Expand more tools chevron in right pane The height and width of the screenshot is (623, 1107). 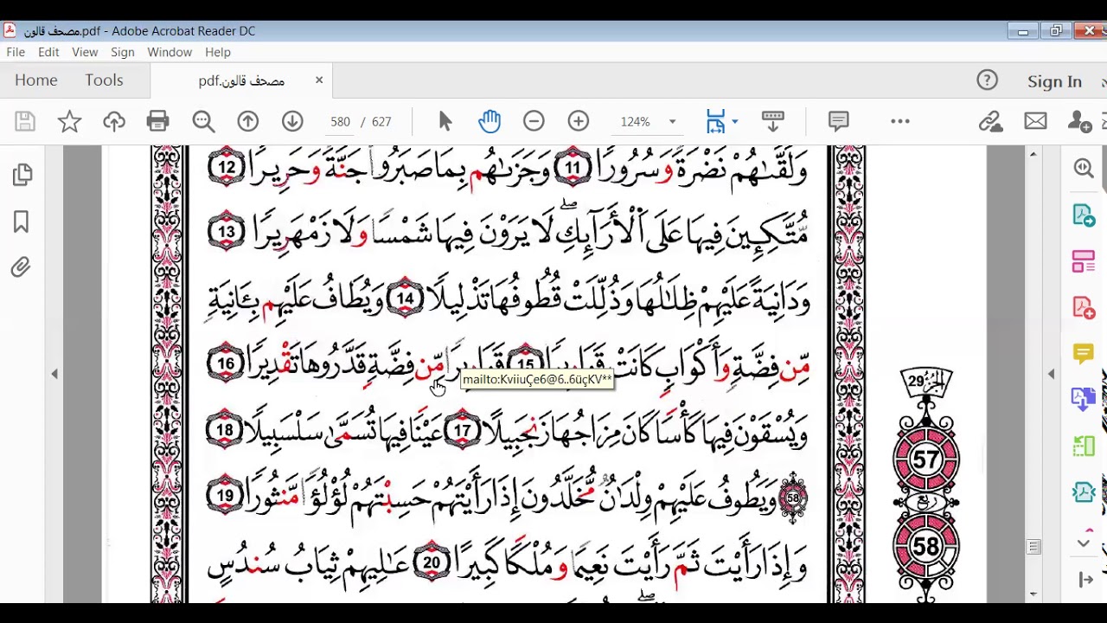pos(1084,543)
